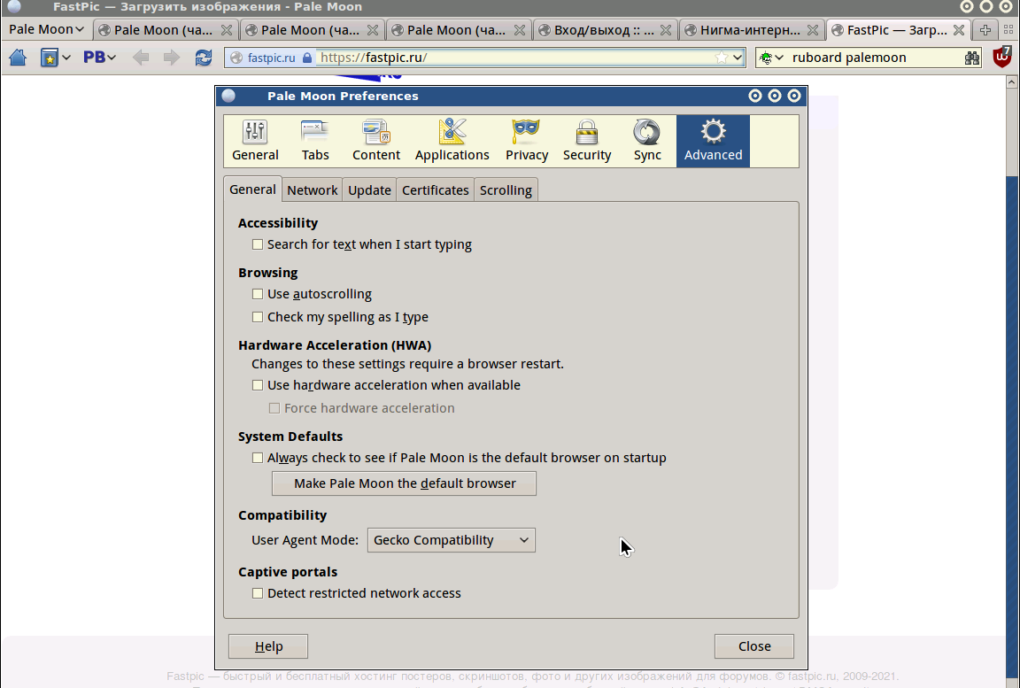Open the Security preferences pane
This screenshot has width=1020, height=688.
pyautogui.click(x=586, y=142)
